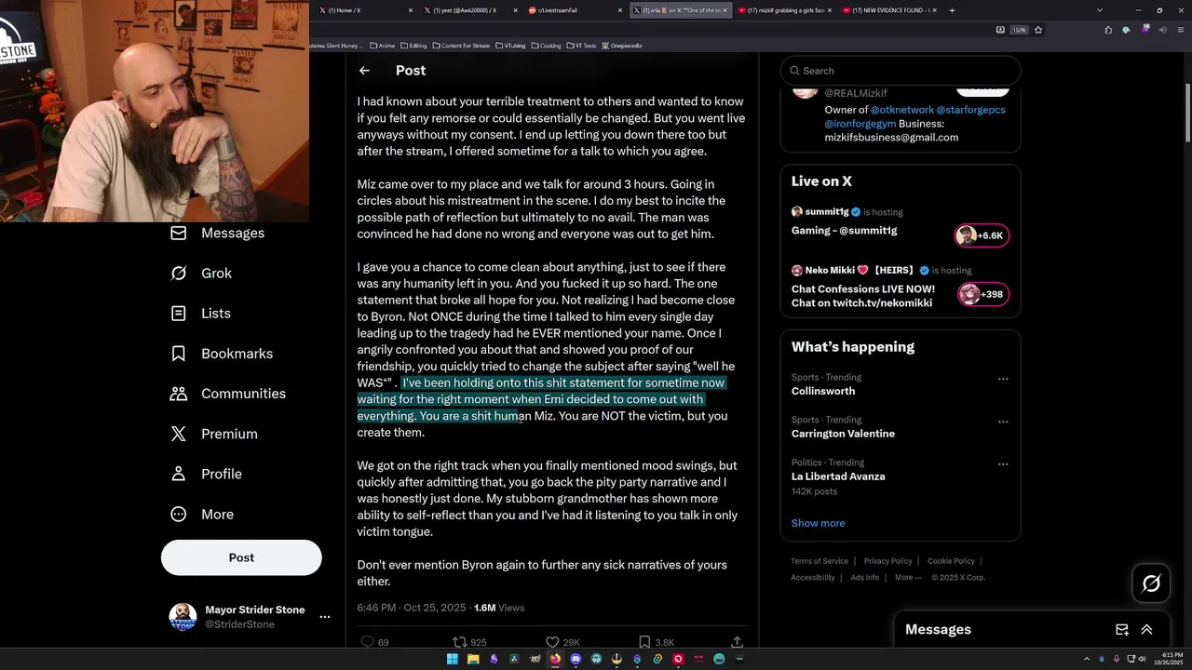Screen dimensions: 1192x670
Task: Click the white Post compose button
Action: [x=241, y=557]
